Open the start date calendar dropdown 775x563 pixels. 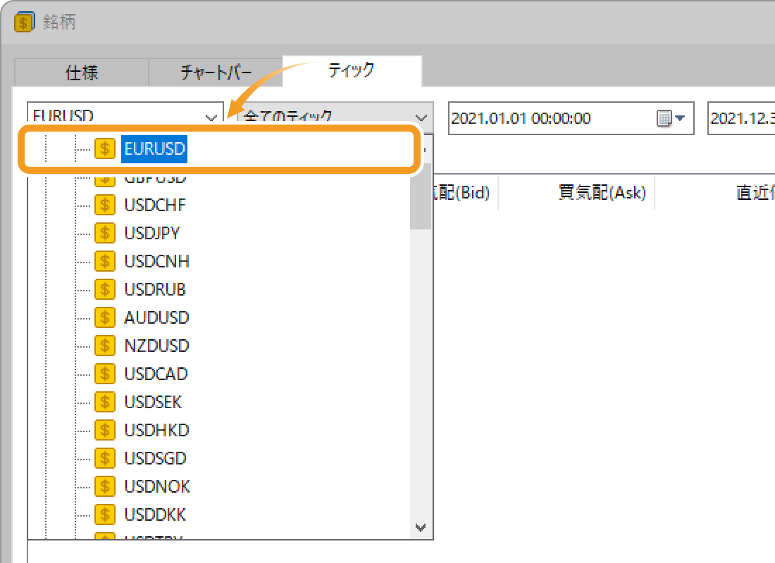[x=671, y=118]
